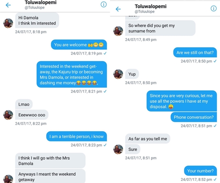Viewport: 220px width, 183px height.
Task: Tap avatar beside 'surname from' message
Action: pyautogui.click(x=118, y=31)
